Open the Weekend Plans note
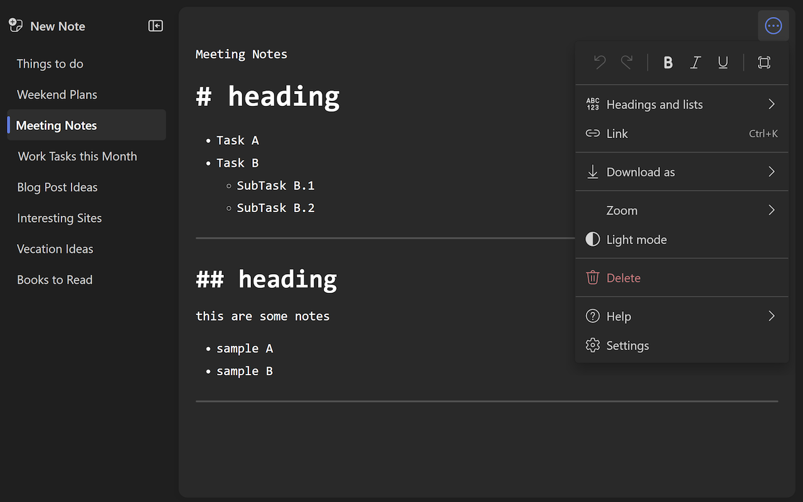Screen dimensions: 803x502 click(57, 95)
